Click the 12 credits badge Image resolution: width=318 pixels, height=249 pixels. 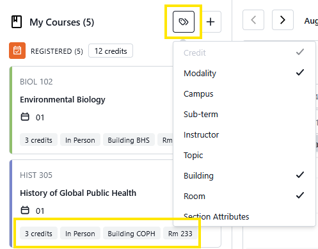tap(111, 51)
